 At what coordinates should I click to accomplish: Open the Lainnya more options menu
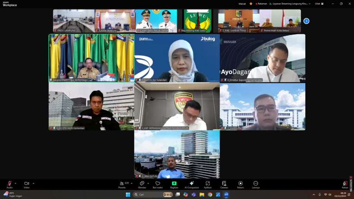[x=255, y=184]
